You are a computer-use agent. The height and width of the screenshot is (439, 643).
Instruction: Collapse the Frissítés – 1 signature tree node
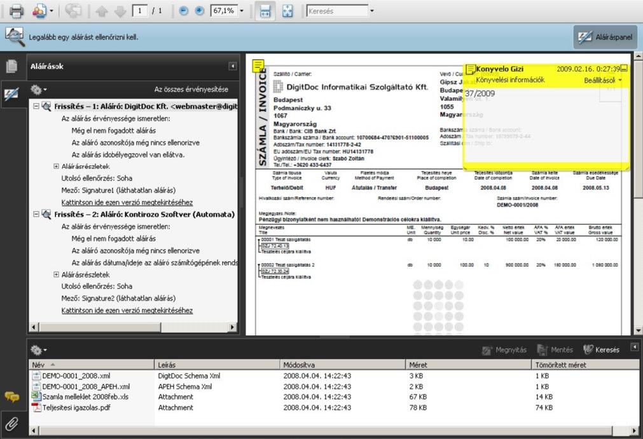coord(36,106)
